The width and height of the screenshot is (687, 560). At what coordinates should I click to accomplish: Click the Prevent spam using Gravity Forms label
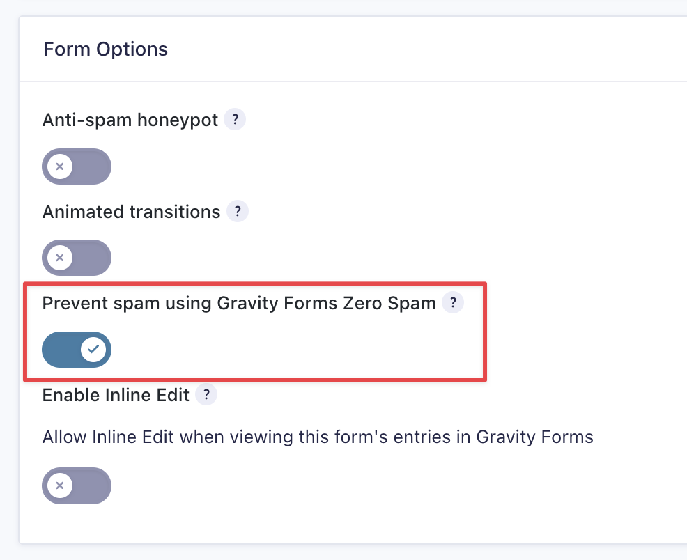(239, 303)
